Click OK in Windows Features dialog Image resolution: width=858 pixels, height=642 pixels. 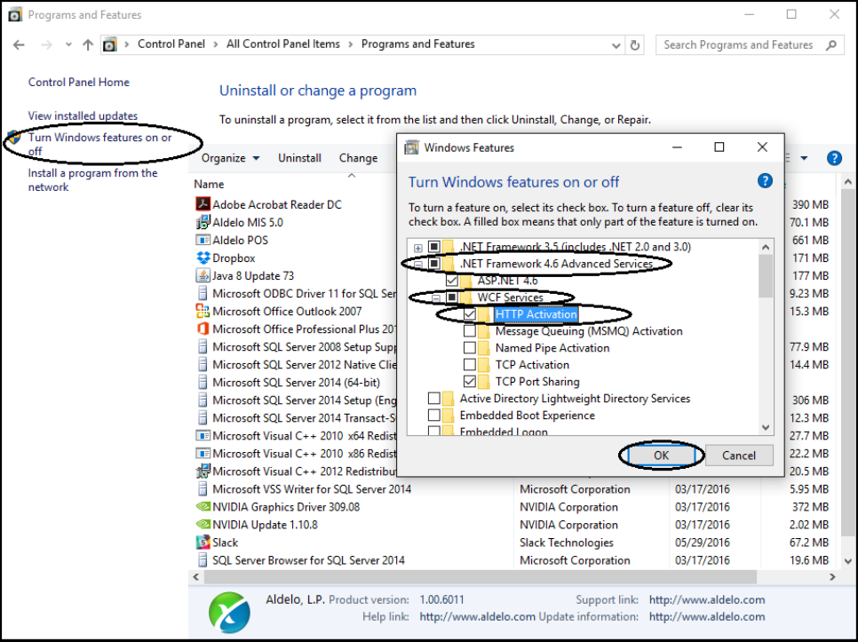pyautogui.click(x=661, y=455)
